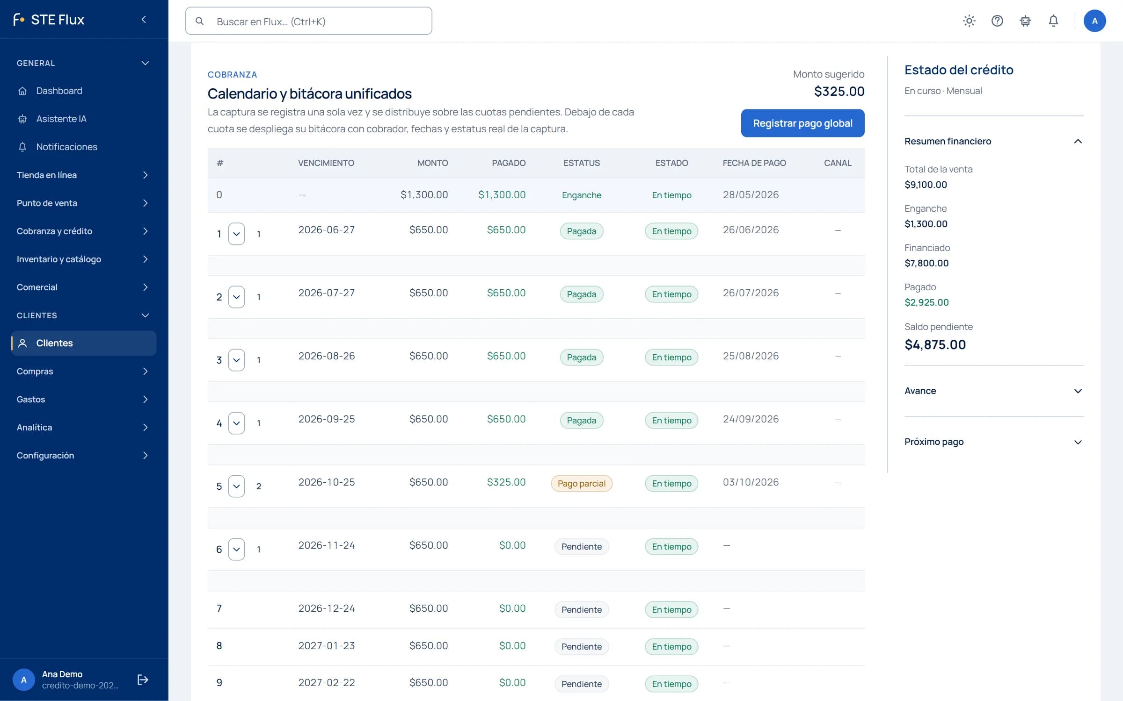Click Pagada badge for 2026-06-27 row
The width and height of the screenshot is (1123, 701).
click(x=582, y=231)
